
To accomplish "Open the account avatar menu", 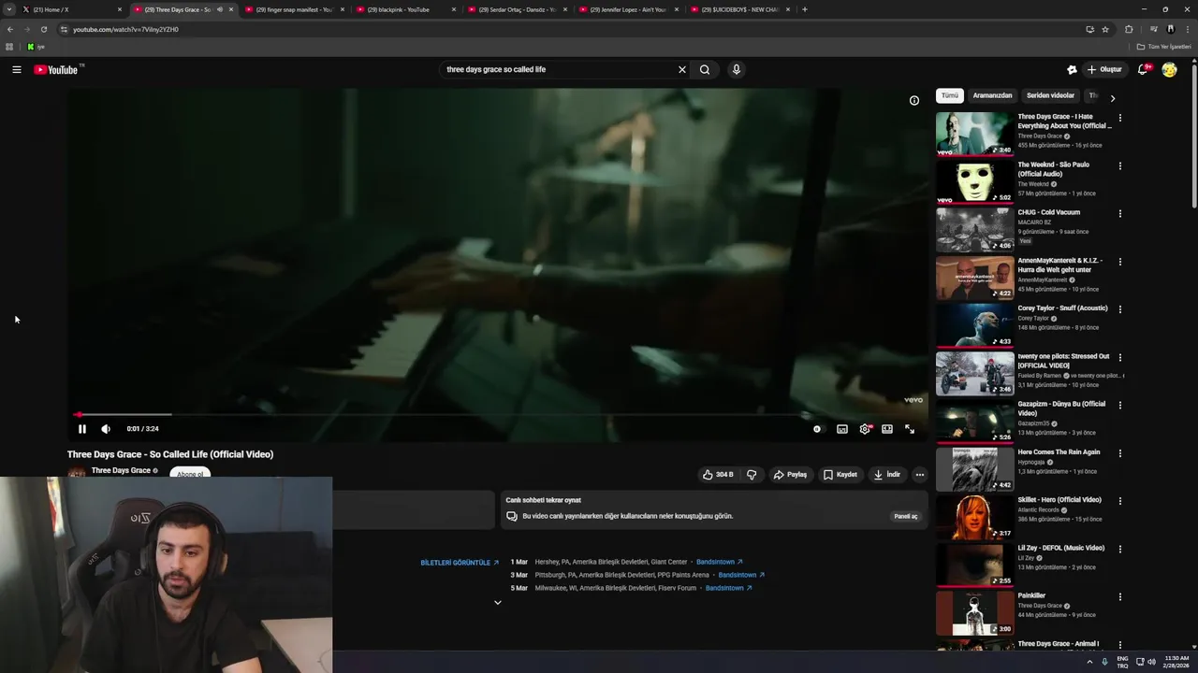I will (1169, 69).
